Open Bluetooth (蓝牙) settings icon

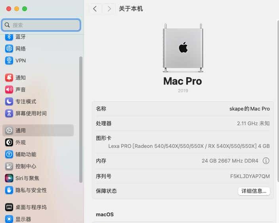[x=9, y=37]
